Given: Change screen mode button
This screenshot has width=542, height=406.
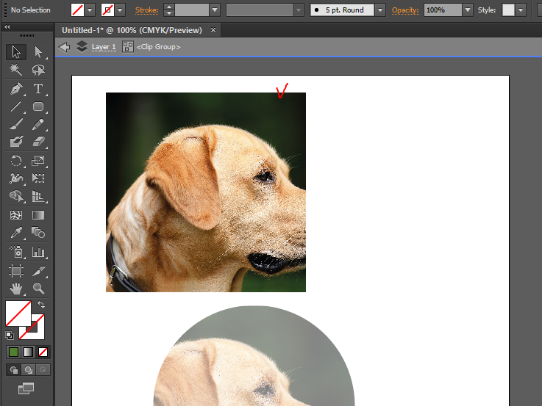Looking at the screenshot, I should coord(26,388).
